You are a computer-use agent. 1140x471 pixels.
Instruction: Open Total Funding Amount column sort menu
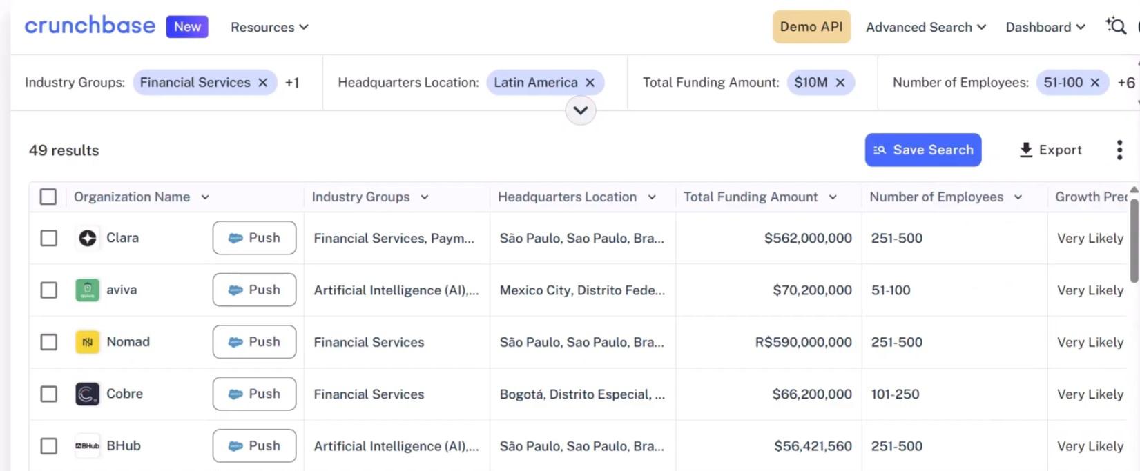[x=833, y=197]
